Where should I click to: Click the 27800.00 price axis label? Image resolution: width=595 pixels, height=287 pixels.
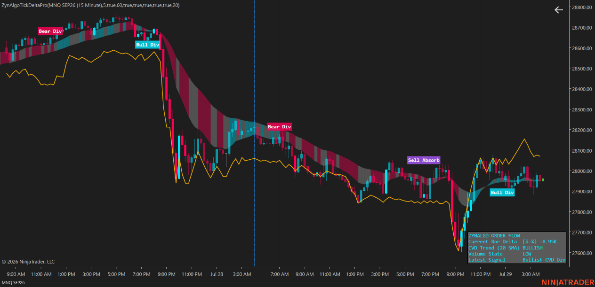click(581, 212)
